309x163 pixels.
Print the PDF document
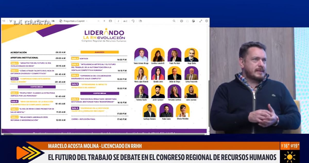coord(182,21)
